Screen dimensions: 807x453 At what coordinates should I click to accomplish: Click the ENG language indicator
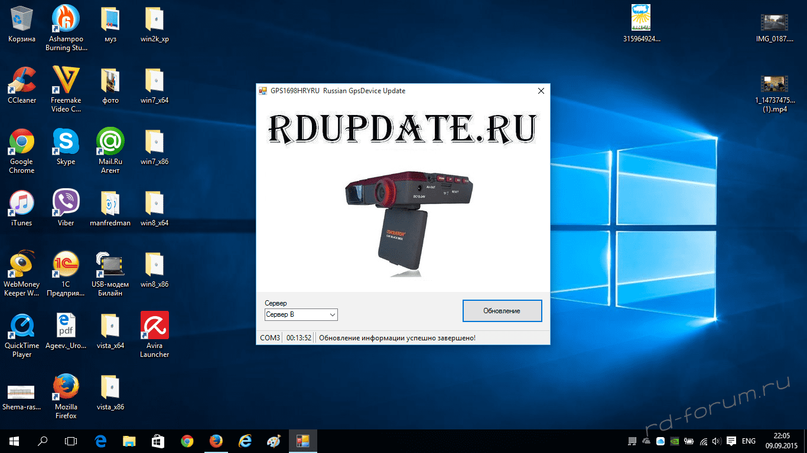[x=749, y=441]
